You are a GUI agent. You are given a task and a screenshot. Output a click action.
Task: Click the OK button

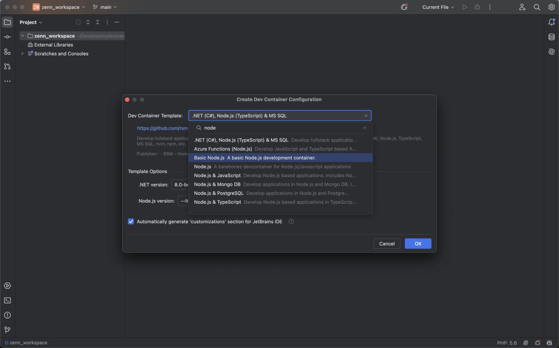[418, 243]
